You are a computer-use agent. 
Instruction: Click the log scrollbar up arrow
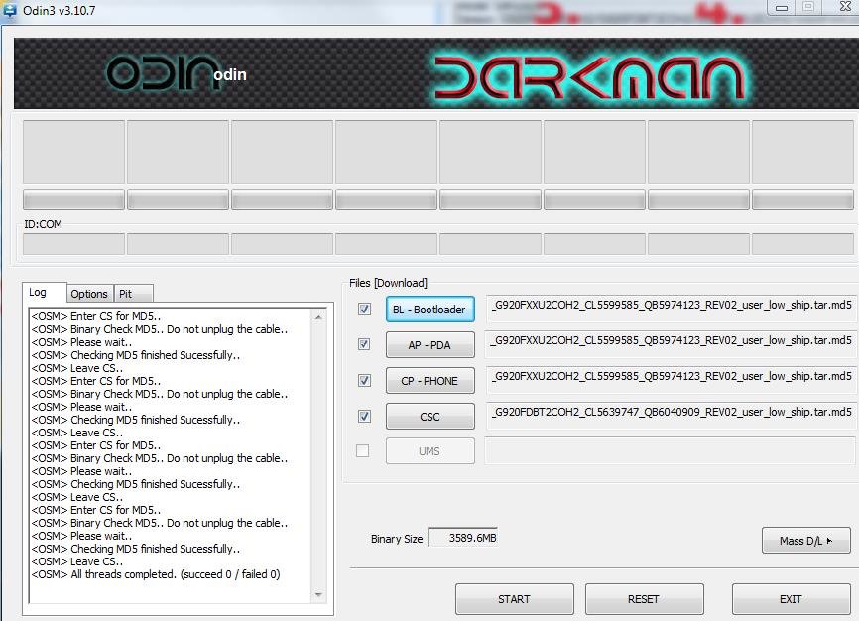318,317
